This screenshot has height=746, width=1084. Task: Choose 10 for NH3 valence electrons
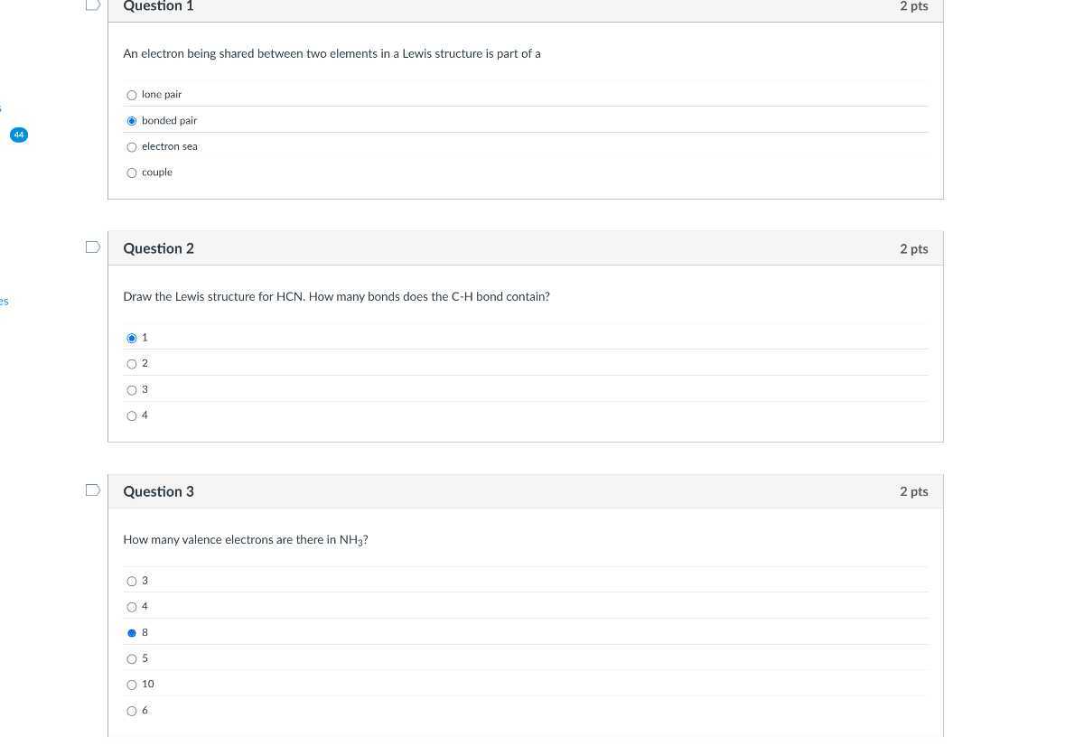(x=132, y=685)
